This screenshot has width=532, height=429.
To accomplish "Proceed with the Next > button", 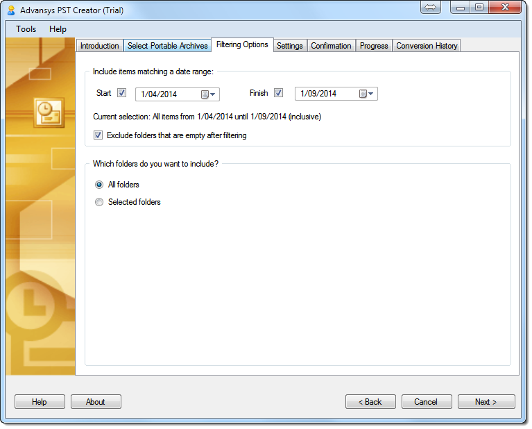I will pos(486,402).
